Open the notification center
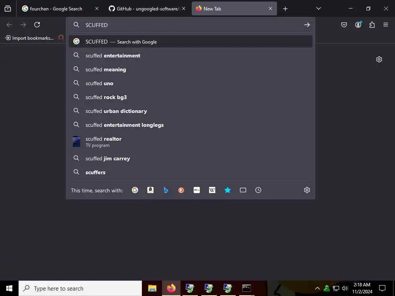 [382, 288]
